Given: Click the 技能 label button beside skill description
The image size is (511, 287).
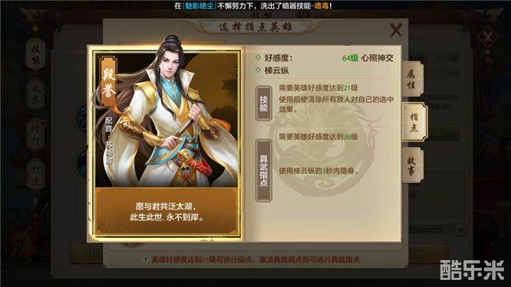Looking at the screenshot, I should tap(263, 103).
